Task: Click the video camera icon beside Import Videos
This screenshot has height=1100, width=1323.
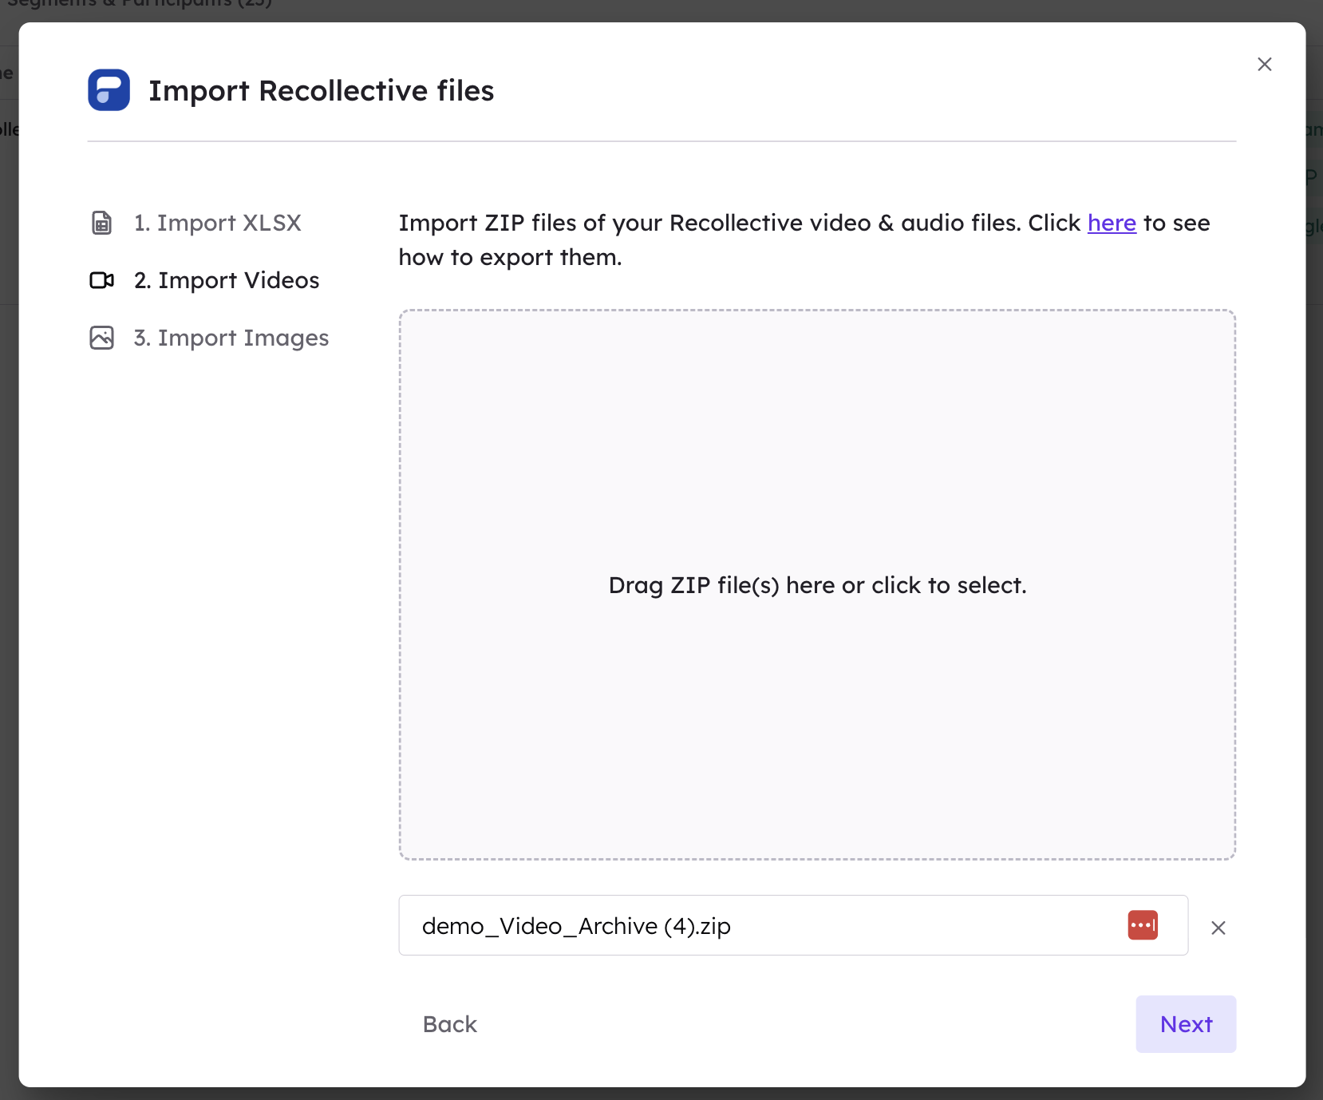Action: [102, 280]
